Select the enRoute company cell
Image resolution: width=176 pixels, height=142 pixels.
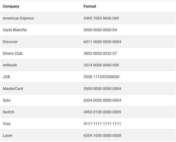coord(10,65)
